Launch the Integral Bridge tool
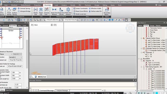 [24, 11]
